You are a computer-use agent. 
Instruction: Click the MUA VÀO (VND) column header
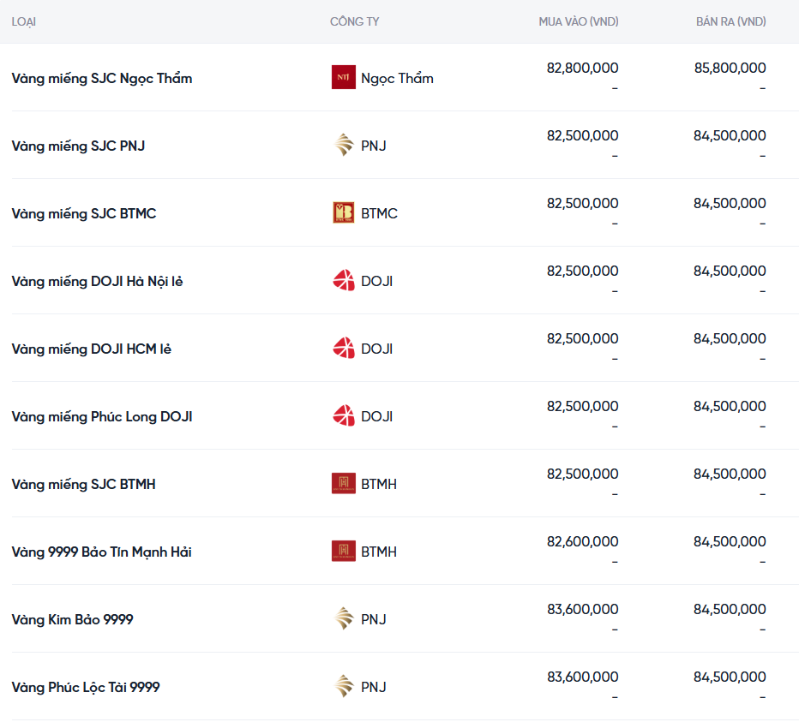pyautogui.click(x=579, y=22)
